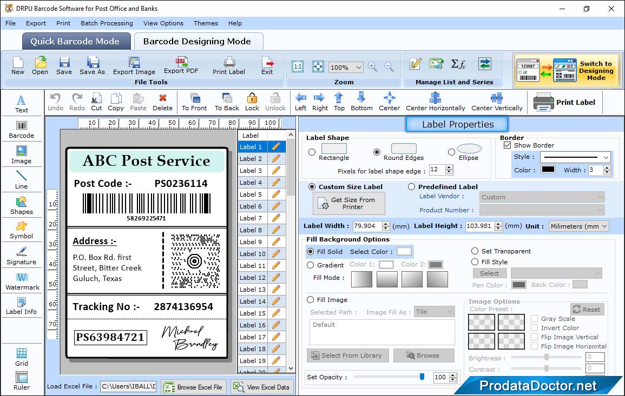Click Save As icon

click(93, 66)
